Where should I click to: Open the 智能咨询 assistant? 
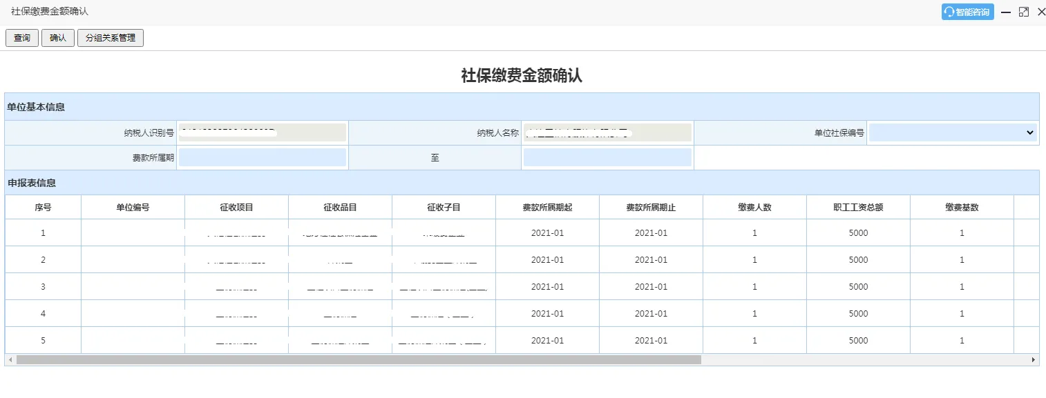coord(967,12)
